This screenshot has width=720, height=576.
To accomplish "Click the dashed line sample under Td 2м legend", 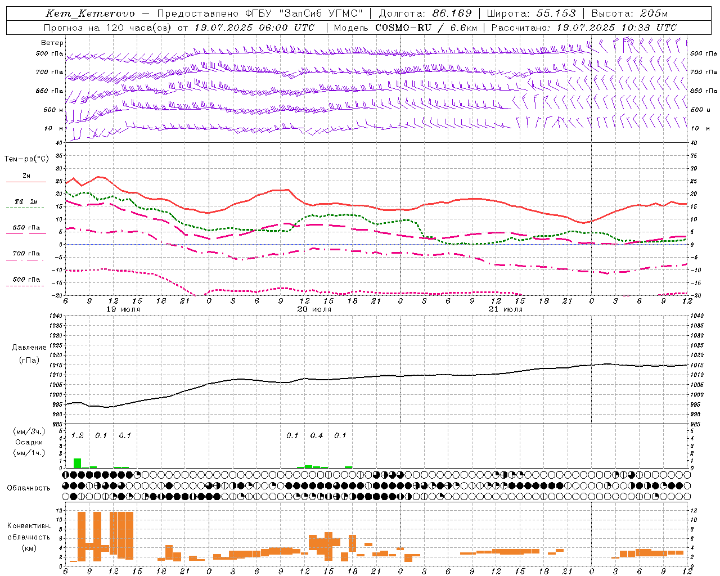I will click(26, 208).
